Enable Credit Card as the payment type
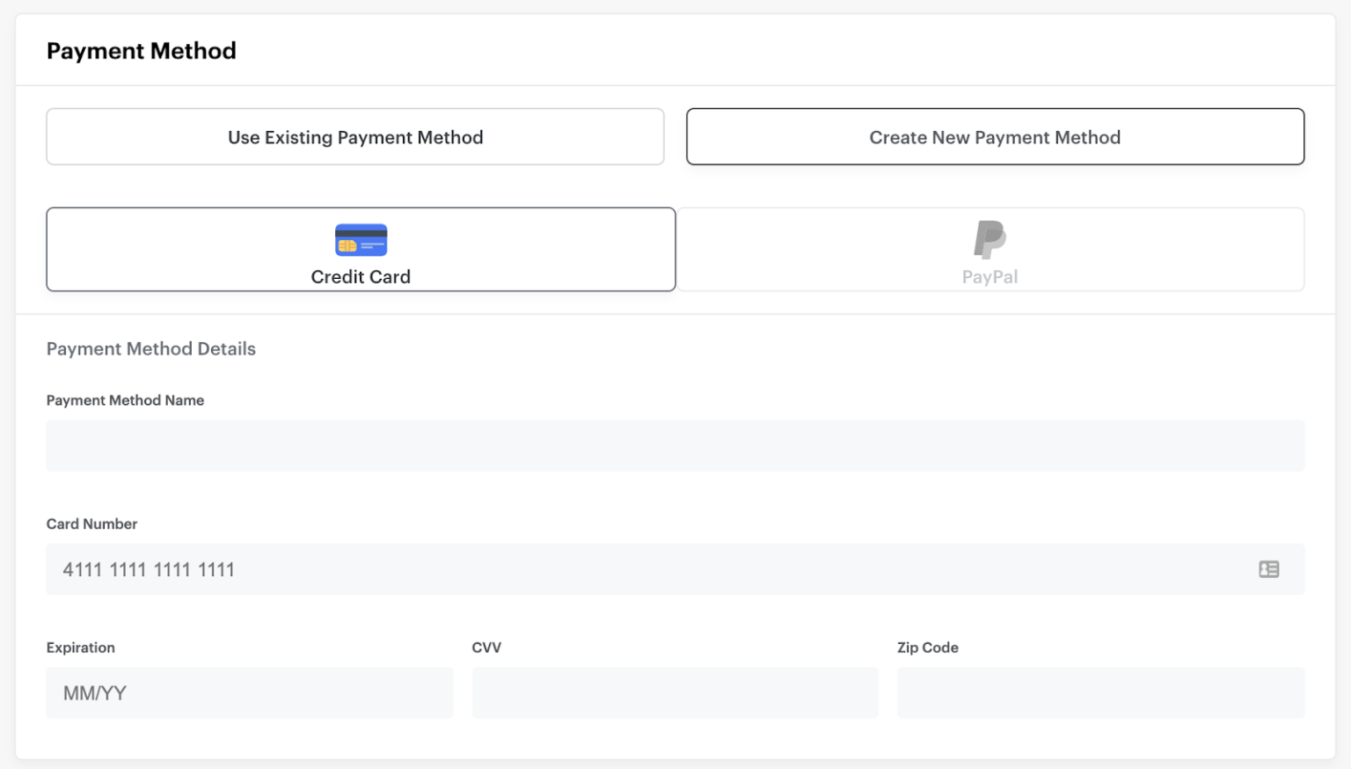Viewport: 1351px width, 769px height. point(361,249)
